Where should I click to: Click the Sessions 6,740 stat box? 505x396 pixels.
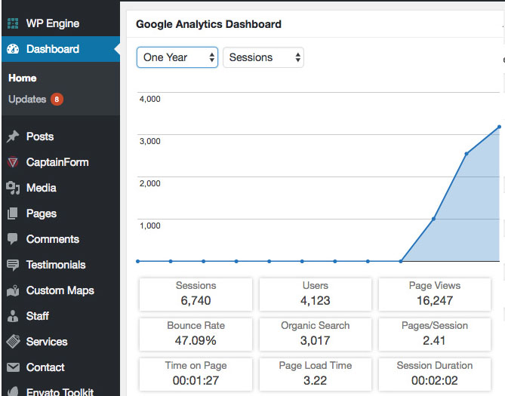coord(196,294)
